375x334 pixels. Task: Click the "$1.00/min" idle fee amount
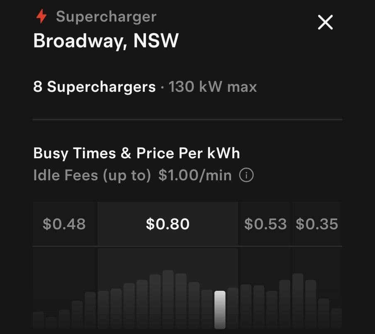pos(195,175)
